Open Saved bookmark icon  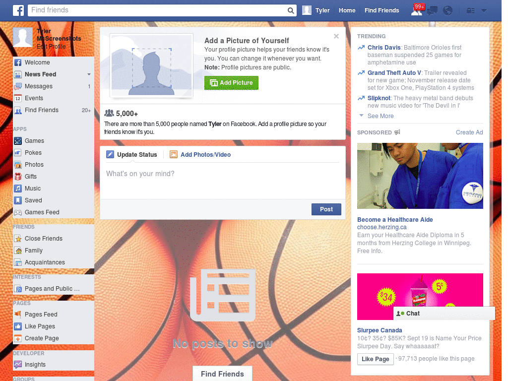[18, 200]
